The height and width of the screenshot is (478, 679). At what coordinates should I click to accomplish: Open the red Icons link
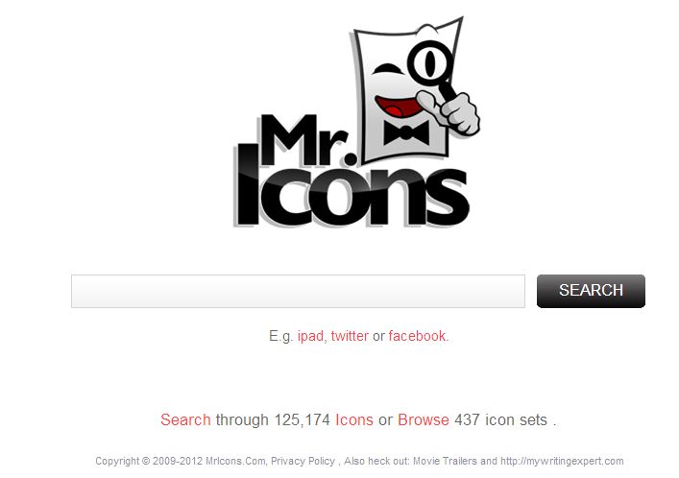tap(354, 419)
